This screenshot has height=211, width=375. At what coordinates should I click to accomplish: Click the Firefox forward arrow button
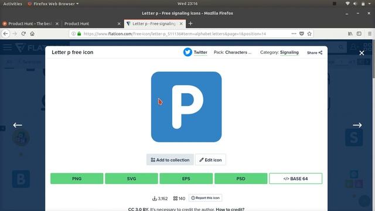coord(15,34)
